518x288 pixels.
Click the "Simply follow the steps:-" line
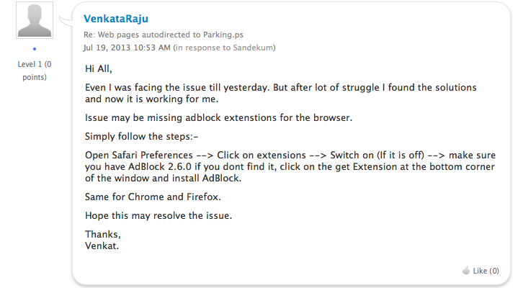140,136
